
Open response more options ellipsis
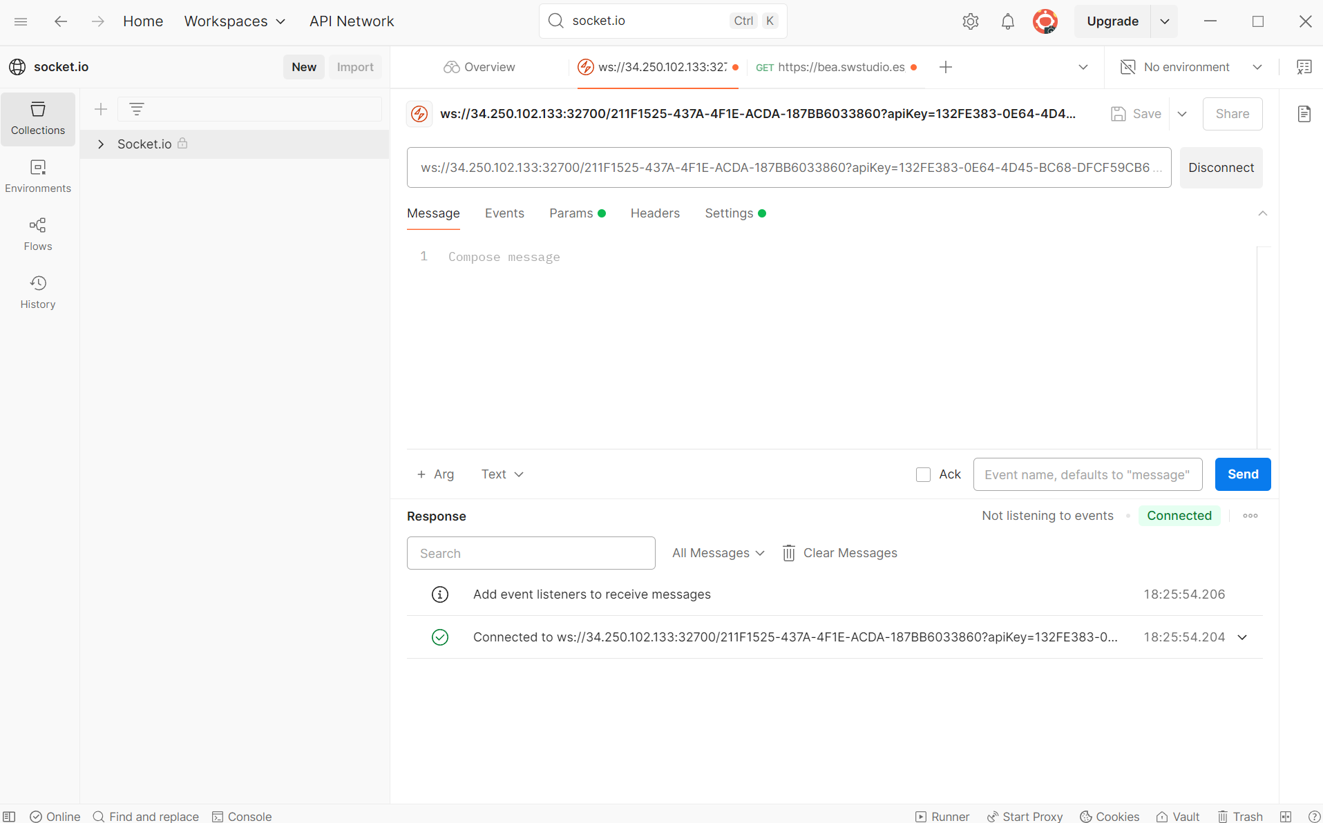1250,516
